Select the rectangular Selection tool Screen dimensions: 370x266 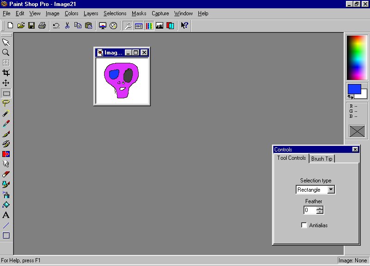point(6,93)
